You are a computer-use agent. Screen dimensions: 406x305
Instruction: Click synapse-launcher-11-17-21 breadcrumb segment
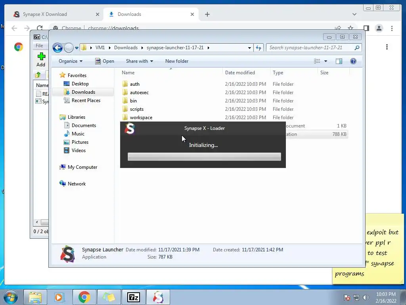coord(175,48)
